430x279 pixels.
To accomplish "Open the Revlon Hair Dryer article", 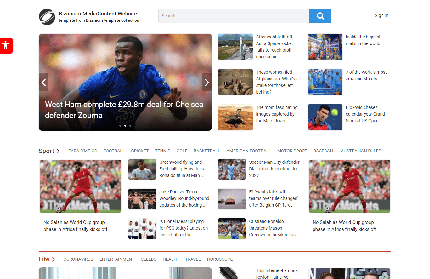I will [277, 273].
